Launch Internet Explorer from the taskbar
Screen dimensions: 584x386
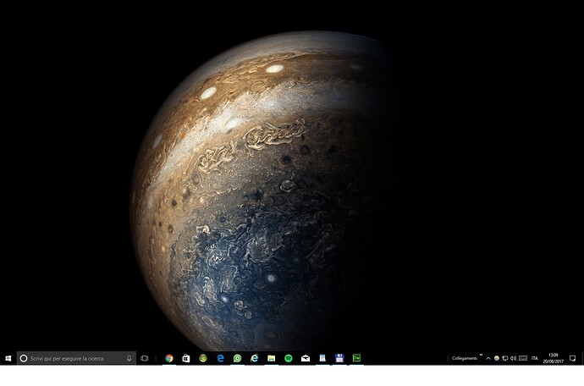[x=255, y=358]
